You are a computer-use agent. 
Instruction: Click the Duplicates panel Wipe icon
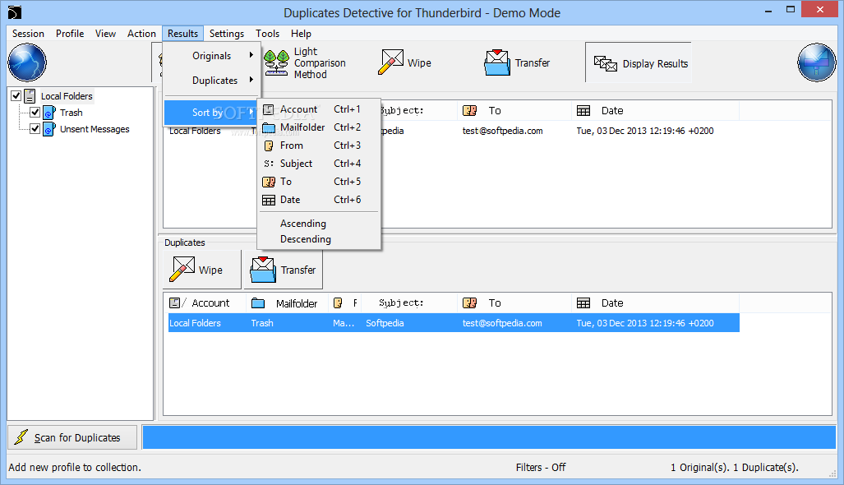tap(182, 269)
